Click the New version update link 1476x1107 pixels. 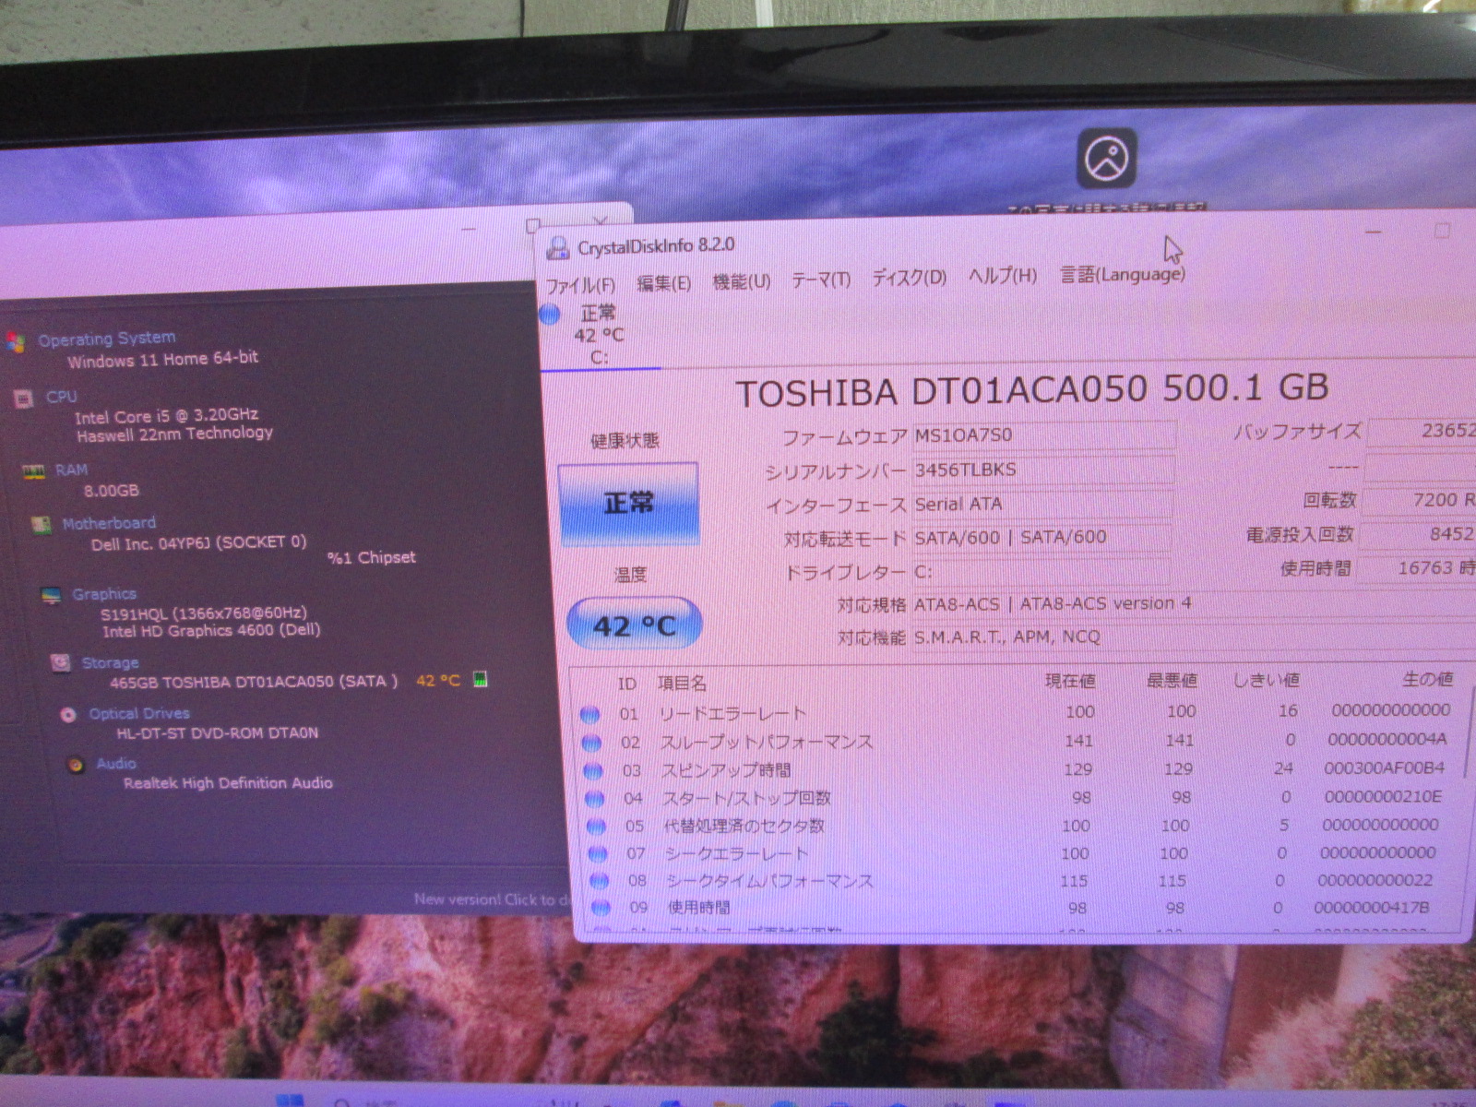491,899
